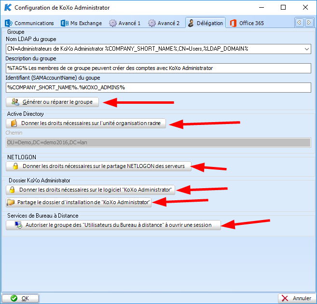Cancel with the Annuler button
This screenshot has height=304, width=317.
(x=297, y=298)
